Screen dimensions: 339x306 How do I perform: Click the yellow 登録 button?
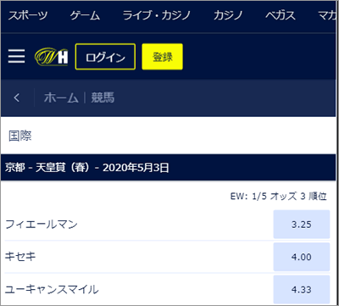tap(162, 57)
